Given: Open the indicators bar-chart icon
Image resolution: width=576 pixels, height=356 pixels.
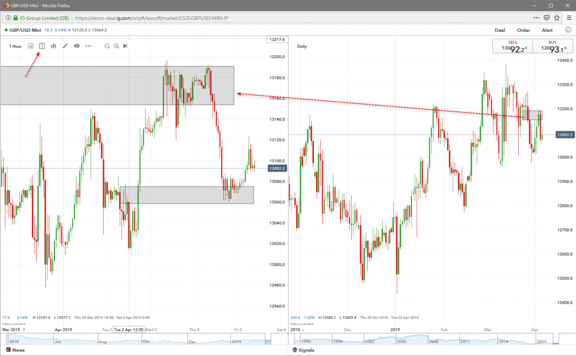Looking at the screenshot, I should pos(53,46).
